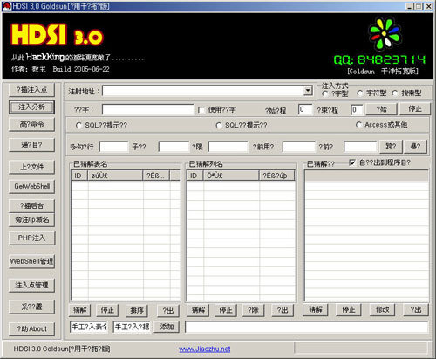
Task: Enable the 使用 keyword checkbox
Action: point(201,110)
